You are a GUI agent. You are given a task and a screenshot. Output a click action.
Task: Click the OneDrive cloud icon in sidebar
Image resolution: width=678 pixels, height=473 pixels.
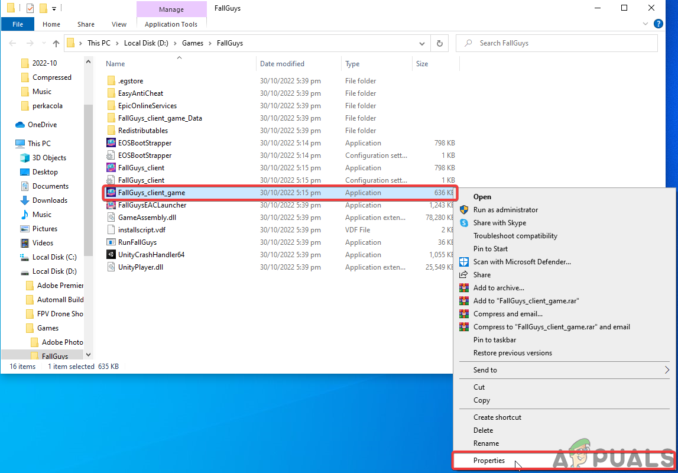(x=20, y=125)
